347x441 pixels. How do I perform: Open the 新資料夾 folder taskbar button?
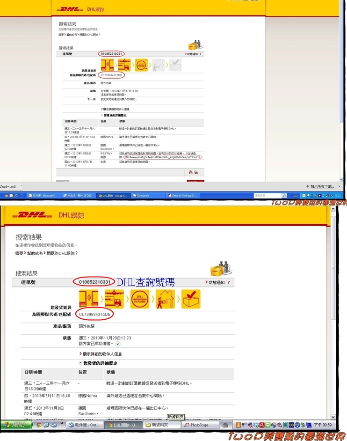tap(161, 425)
